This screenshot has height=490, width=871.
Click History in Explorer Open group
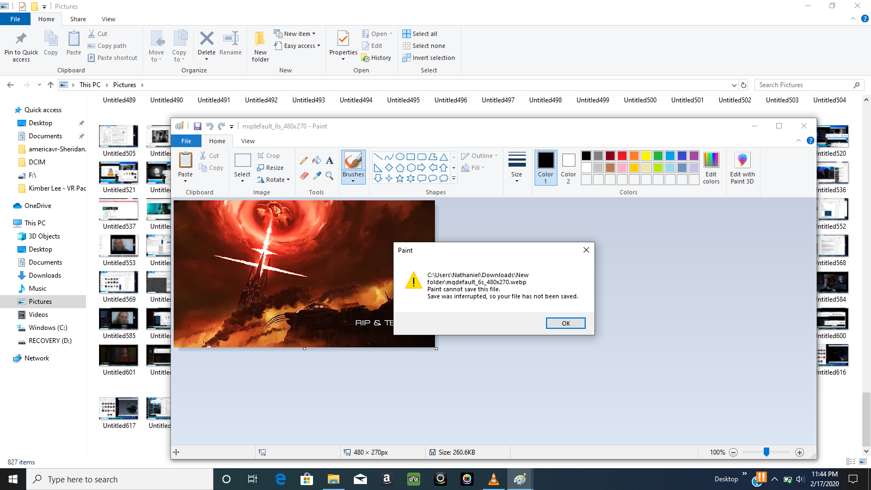click(x=376, y=58)
